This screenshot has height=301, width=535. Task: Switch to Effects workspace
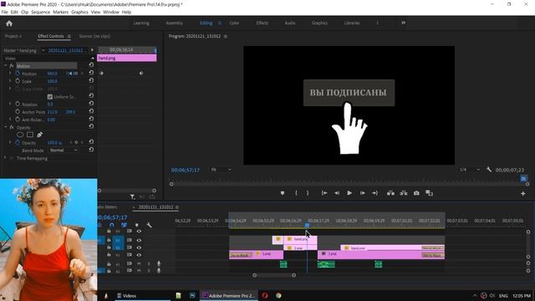(x=262, y=23)
